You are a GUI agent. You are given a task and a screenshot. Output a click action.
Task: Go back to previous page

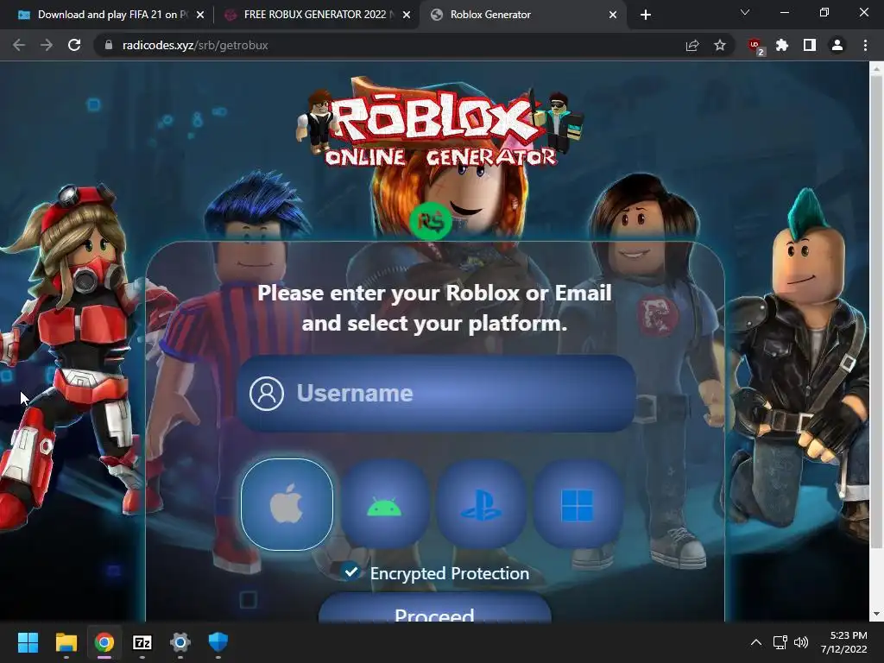pyautogui.click(x=19, y=45)
